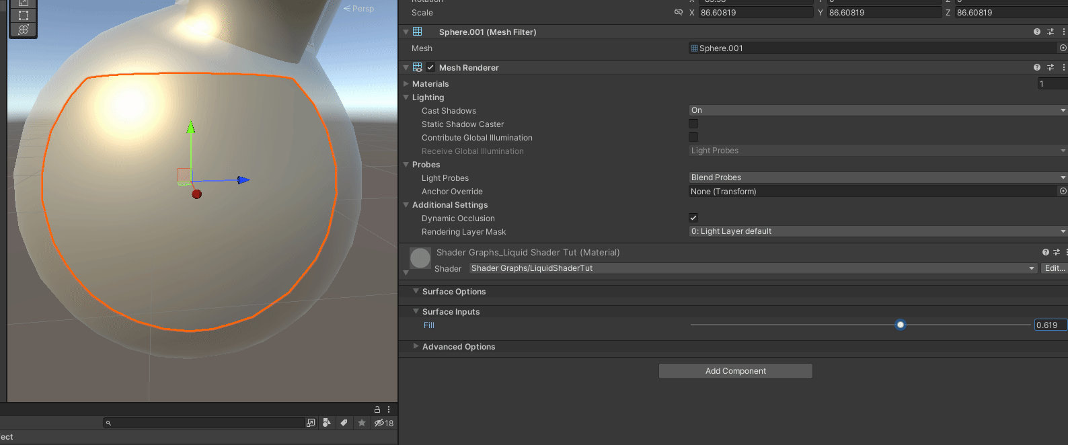
Task: Click the Mesh Filter grid icon
Action: [x=418, y=32]
